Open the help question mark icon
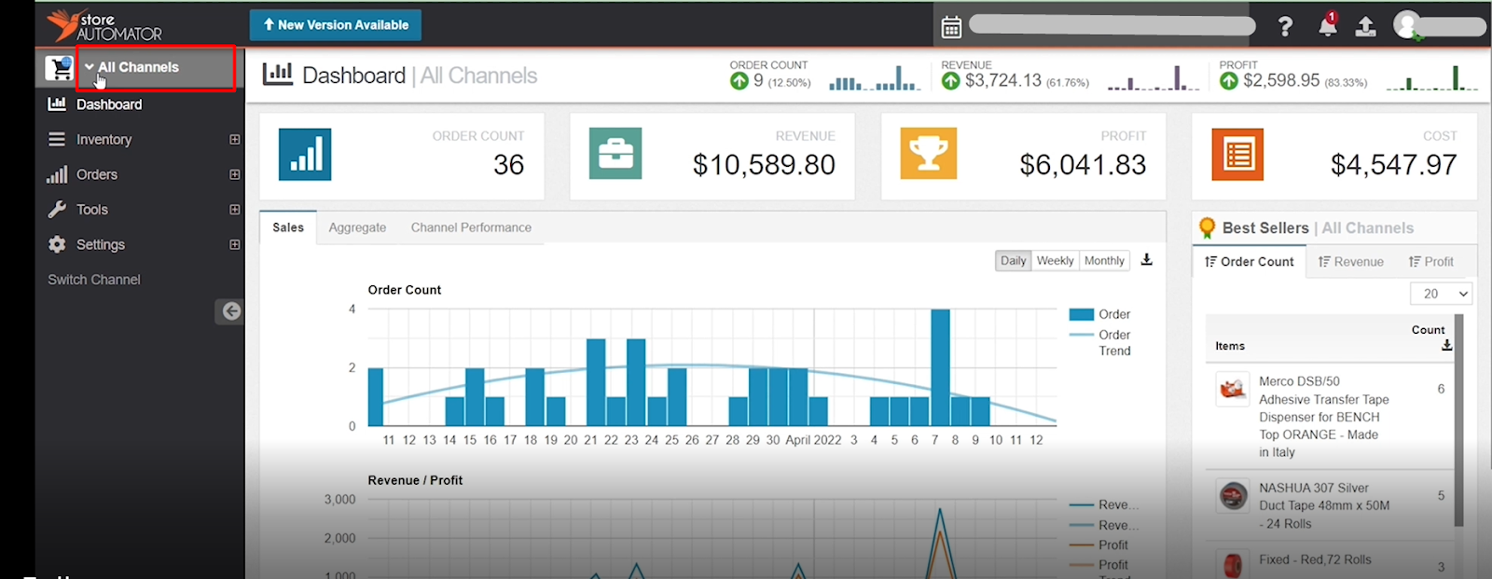The width and height of the screenshot is (1492, 579). tap(1285, 26)
